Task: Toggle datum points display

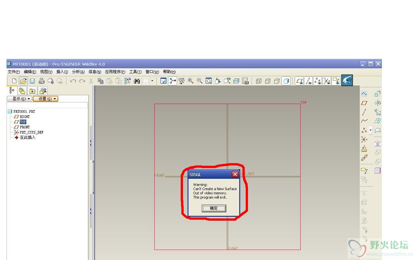Action: tap(318, 81)
